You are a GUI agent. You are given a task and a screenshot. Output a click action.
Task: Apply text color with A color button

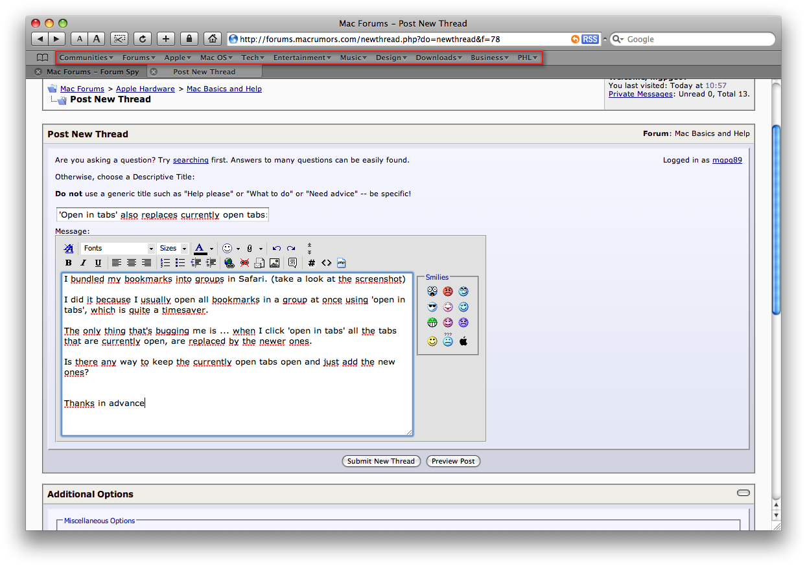click(x=200, y=249)
